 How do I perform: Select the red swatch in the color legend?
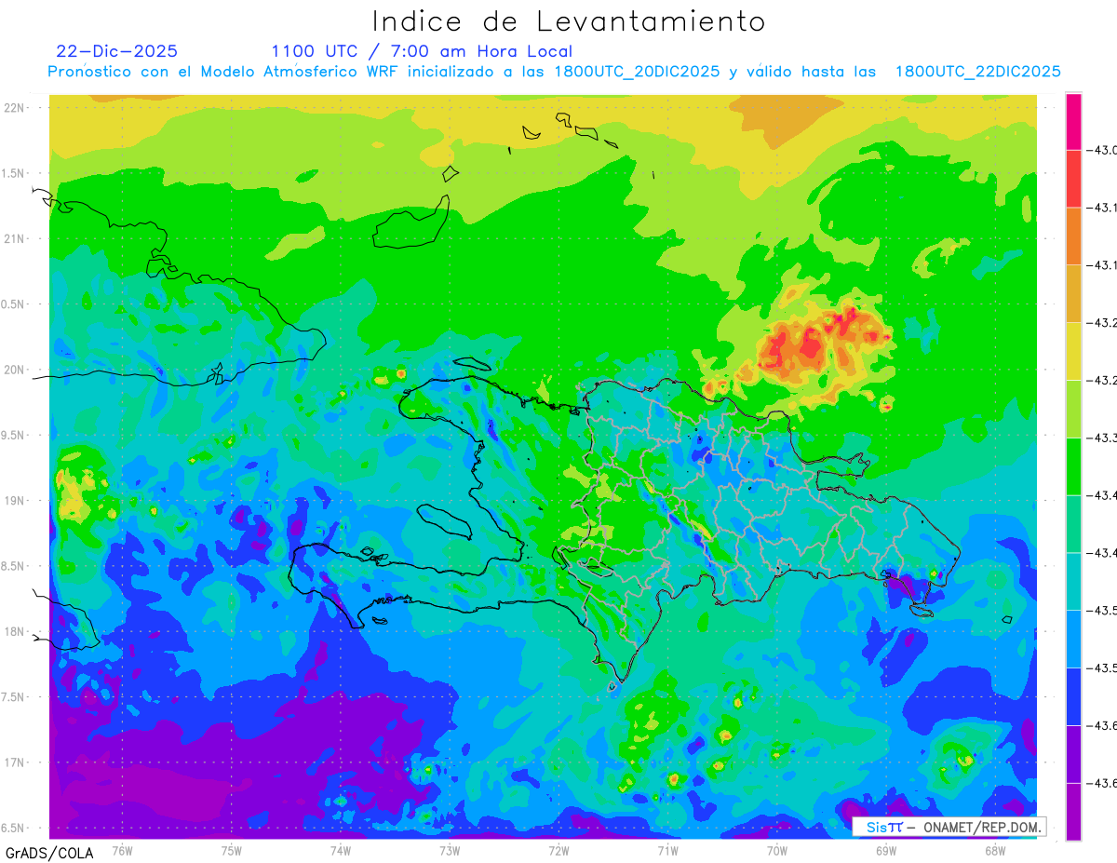click(x=1073, y=179)
